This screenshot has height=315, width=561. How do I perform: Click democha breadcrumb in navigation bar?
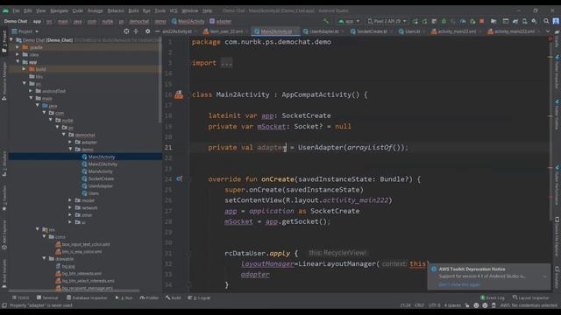pyautogui.click(x=138, y=21)
